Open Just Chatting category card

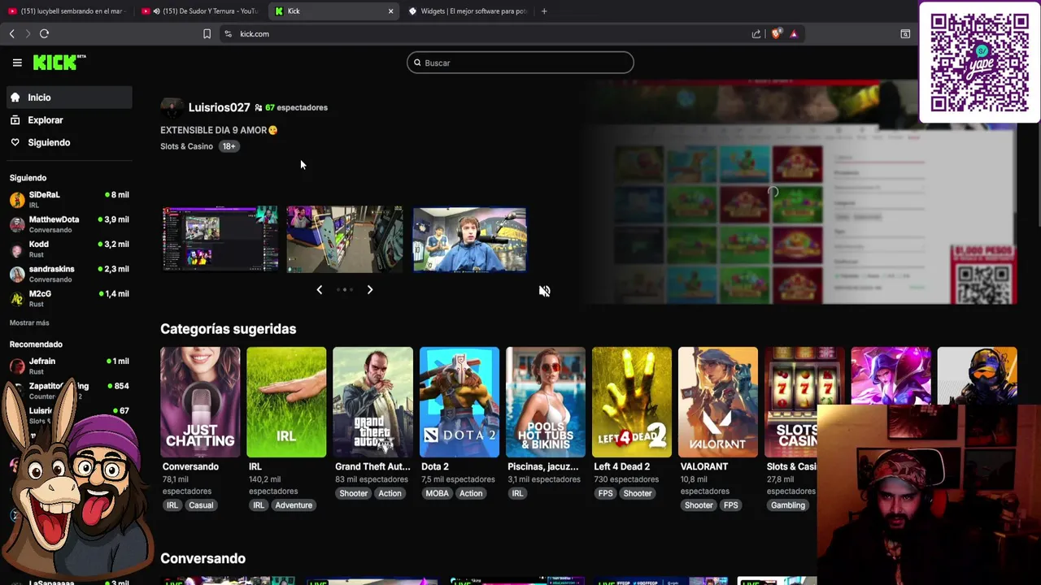coord(200,402)
